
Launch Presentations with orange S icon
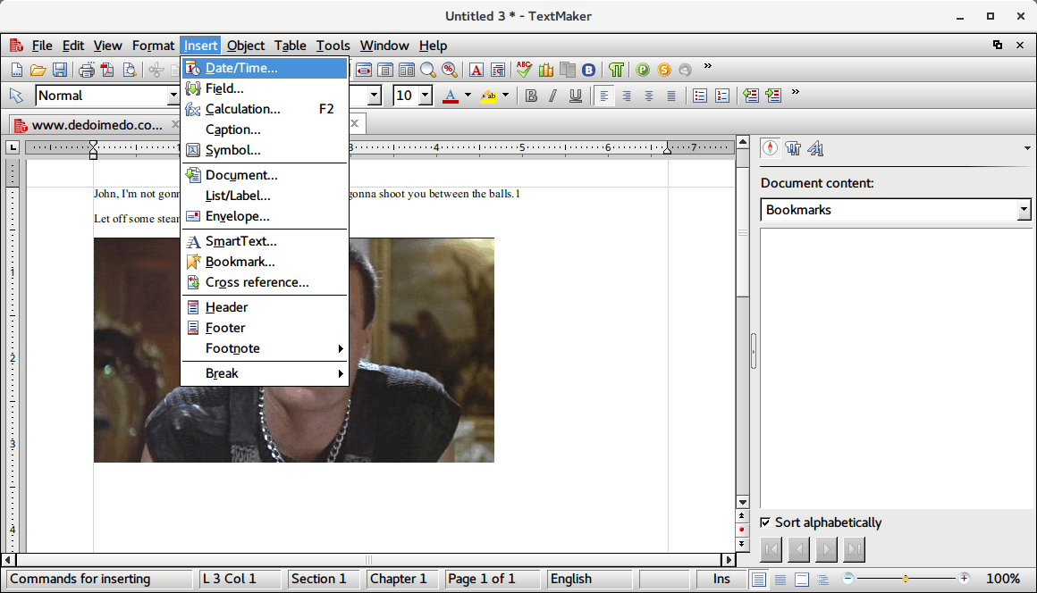click(664, 70)
